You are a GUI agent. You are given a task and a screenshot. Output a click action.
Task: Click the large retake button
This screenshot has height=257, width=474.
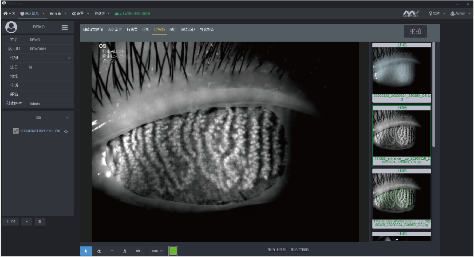point(415,31)
